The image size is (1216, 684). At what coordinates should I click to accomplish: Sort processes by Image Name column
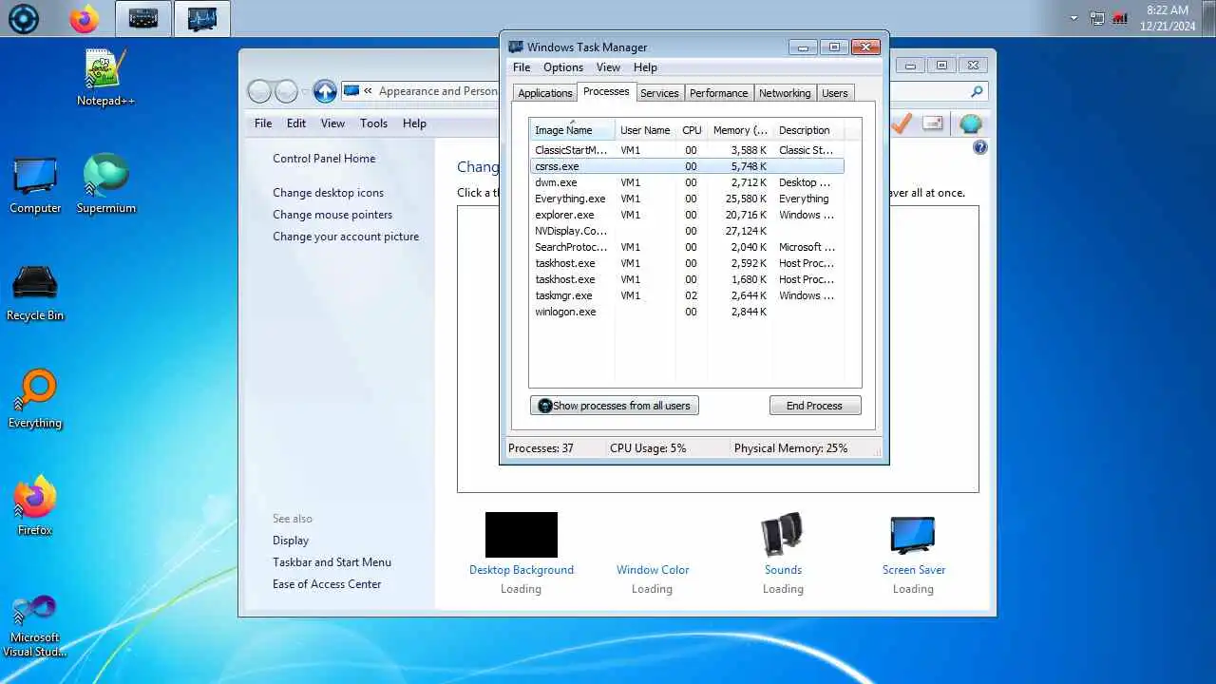pyautogui.click(x=572, y=130)
